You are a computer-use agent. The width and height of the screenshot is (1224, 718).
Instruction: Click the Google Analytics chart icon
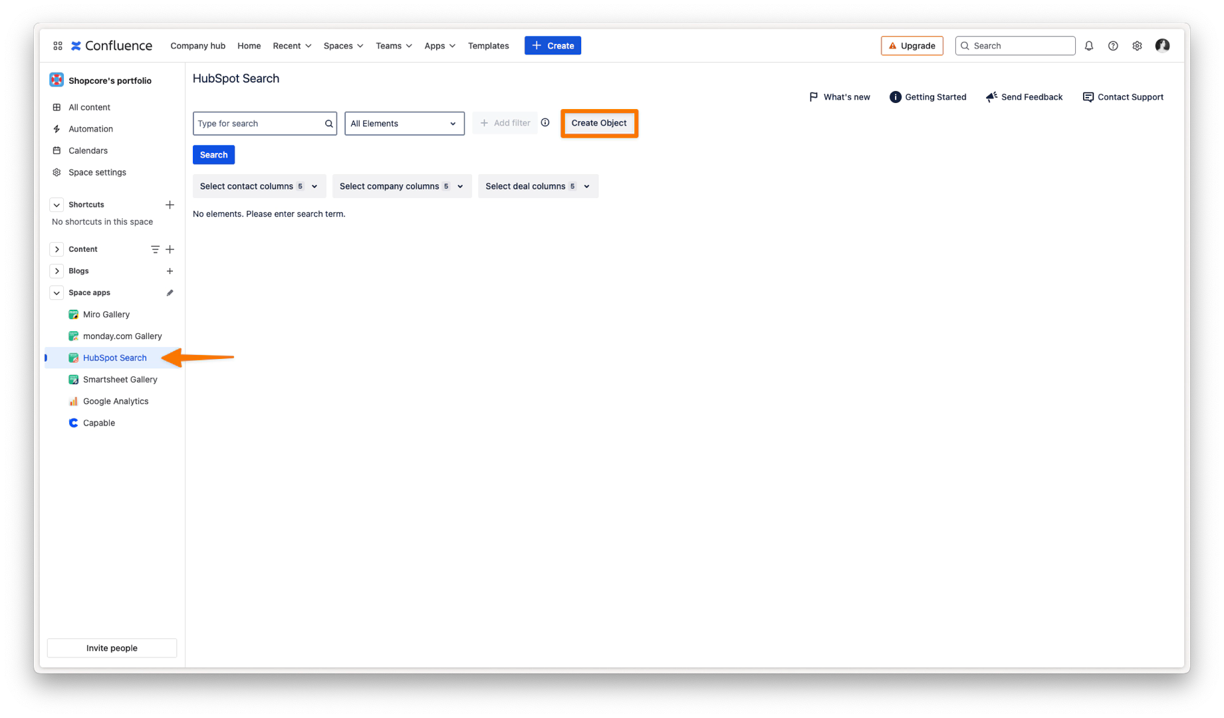pyautogui.click(x=73, y=402)
